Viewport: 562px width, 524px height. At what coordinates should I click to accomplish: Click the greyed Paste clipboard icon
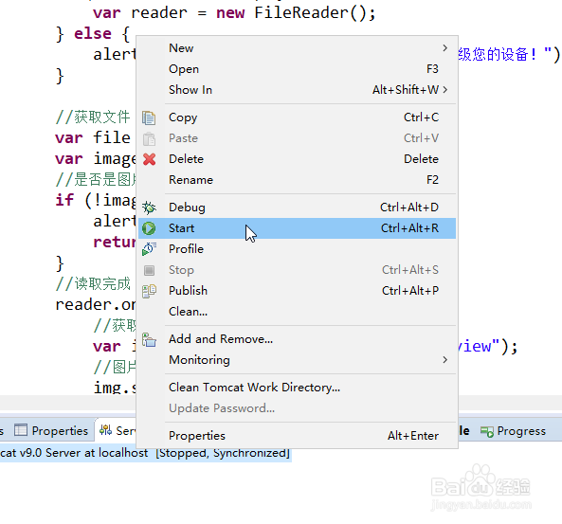click(x=149, y=138)
